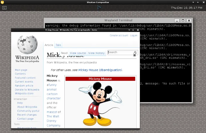Screen dimensions: 206x133
Task: Open the View history tab
Action: (96, 53)
